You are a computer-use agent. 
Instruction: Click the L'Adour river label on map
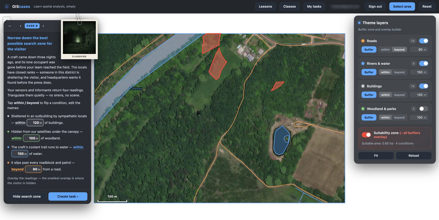point(136,88)
